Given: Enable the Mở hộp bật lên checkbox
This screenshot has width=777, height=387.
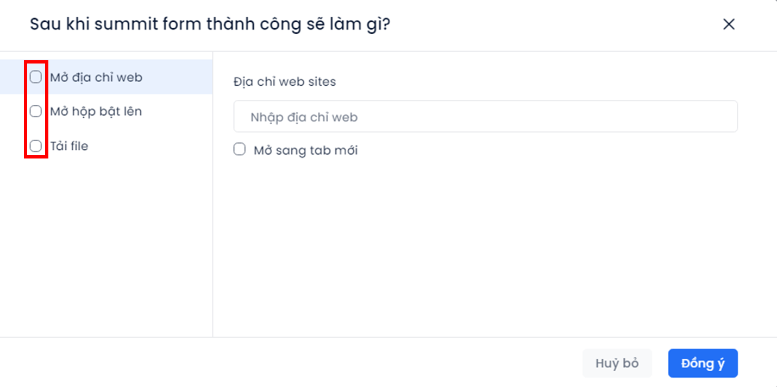Looking at the screenshot, I should coord(35,111).
